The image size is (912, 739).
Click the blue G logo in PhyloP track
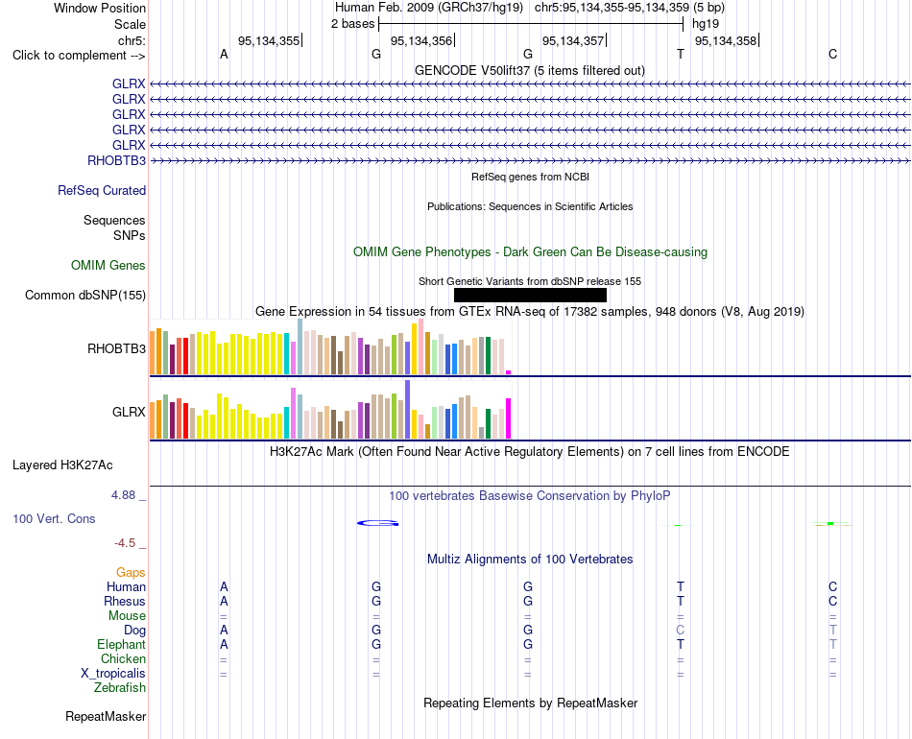point(378,523)
